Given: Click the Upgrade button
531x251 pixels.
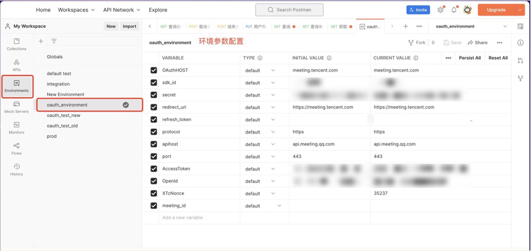Looking at the screenshot, I should pos(496,10).
